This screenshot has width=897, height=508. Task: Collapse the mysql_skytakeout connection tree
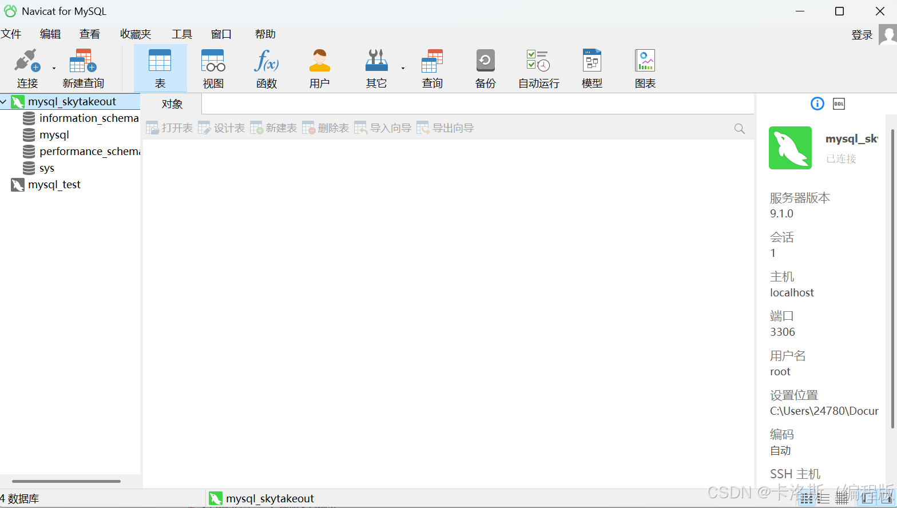coord(4,102)
